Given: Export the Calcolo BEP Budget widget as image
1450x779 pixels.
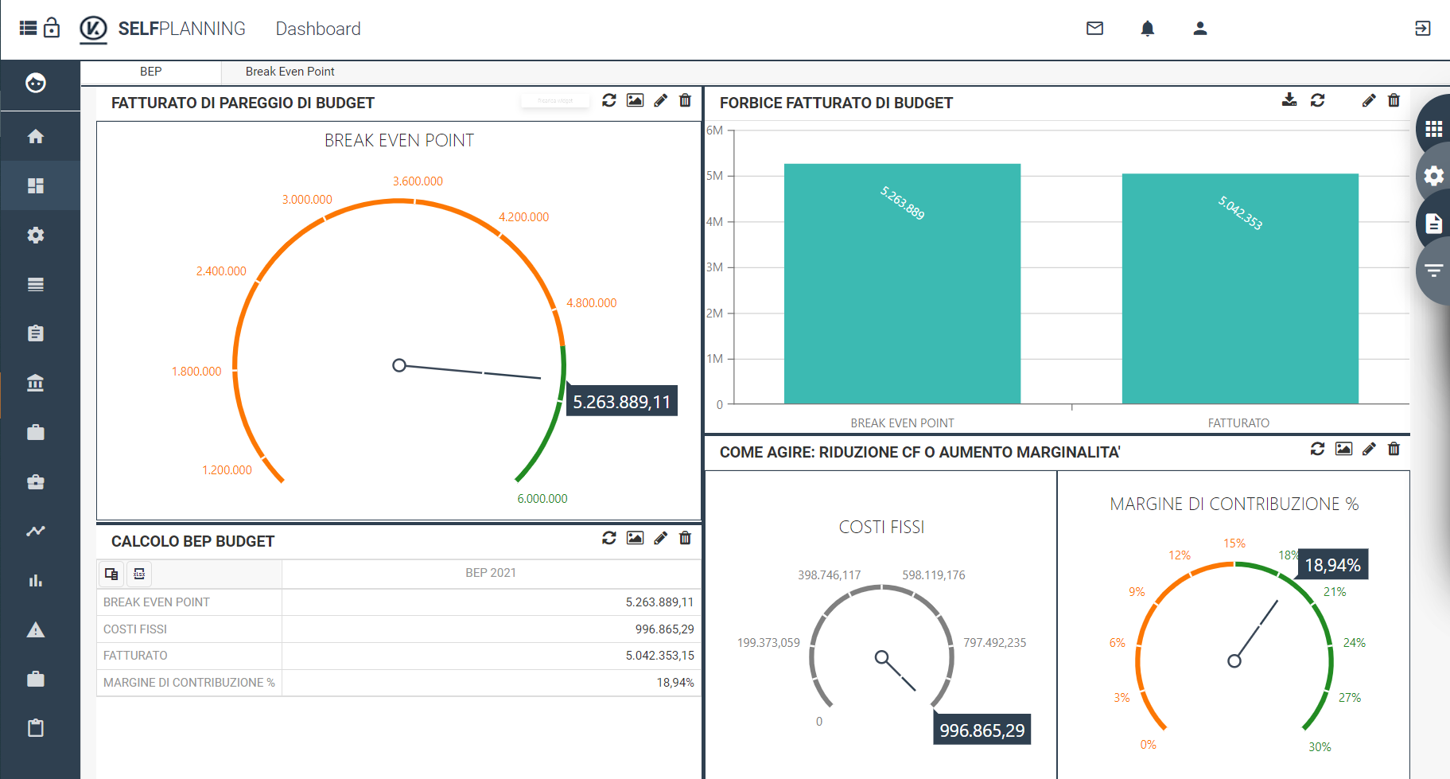Looking at the screenshot, I should pyautogui.click(x=635, y=538).
